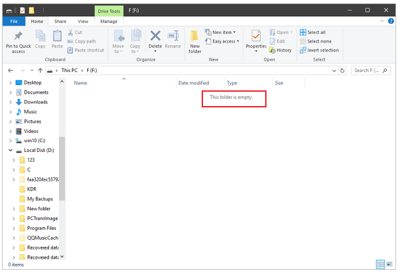The image size is (404, 275).
Task: Expand the Local Disk (D:) tree node
Action: [x=10, y=151]
